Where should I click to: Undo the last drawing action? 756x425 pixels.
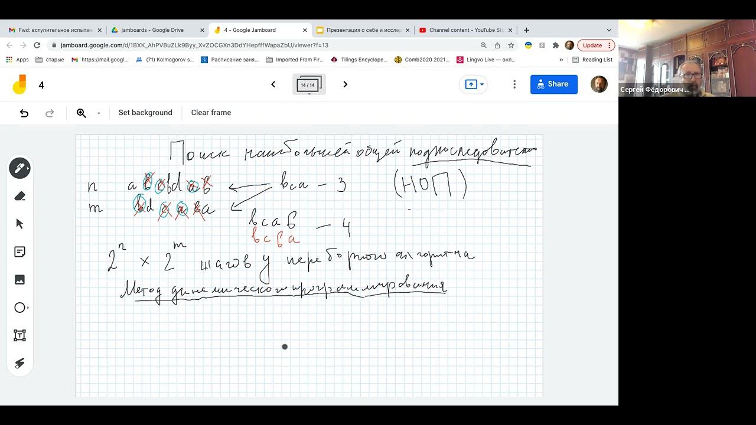point(24,113)
